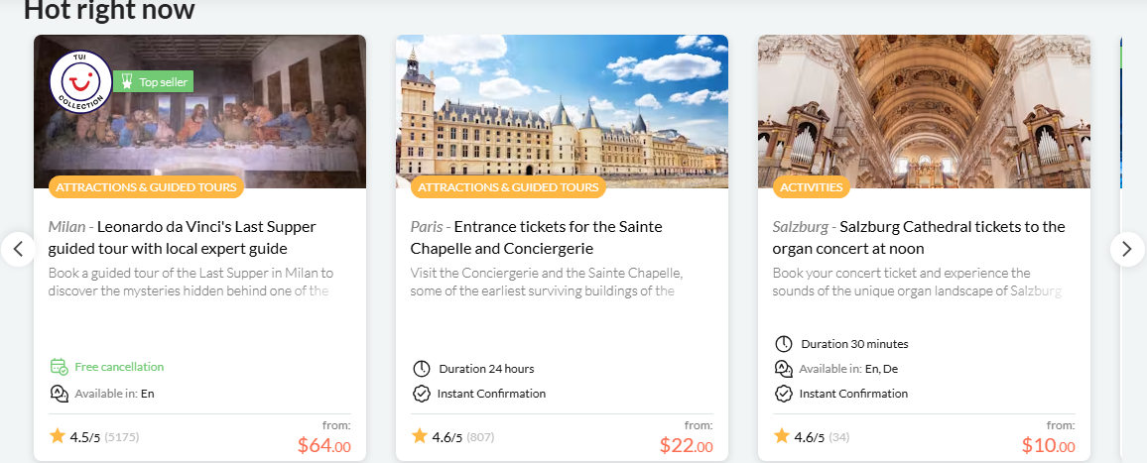Image resolution: width=1147 pixels, height=463 pixels.
Task: Click the Instant Confirmation badge icon on Paris card
Action: 421,394
